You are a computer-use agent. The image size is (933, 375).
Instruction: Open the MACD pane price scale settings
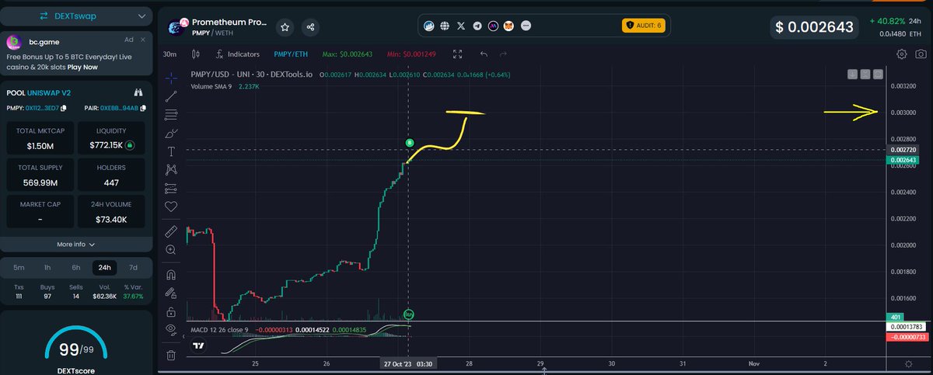(910, 364)
